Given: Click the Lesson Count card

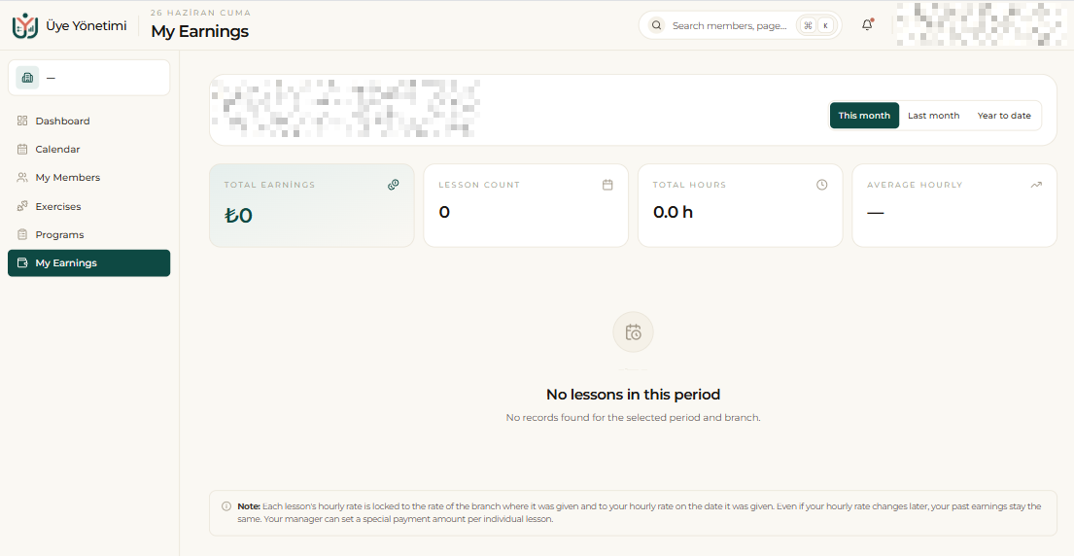Looking at the screenshot, I should [526, 205].
